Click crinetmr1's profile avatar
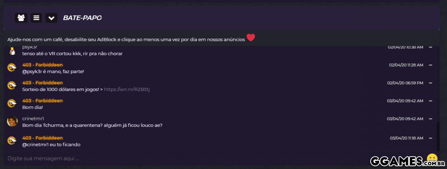The height and width of the screenshot is (169, 447). (x=12, y=121)
